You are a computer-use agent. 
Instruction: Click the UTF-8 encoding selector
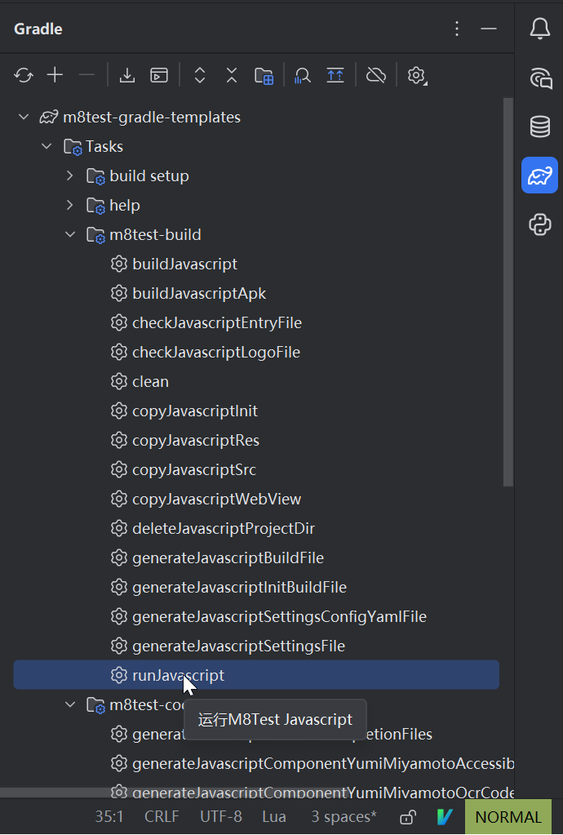tap(221, 816)
